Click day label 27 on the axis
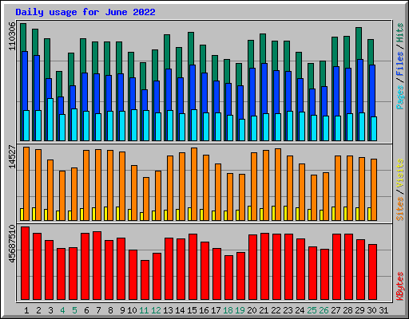The image size is (409, 319). tap(336, 310)
